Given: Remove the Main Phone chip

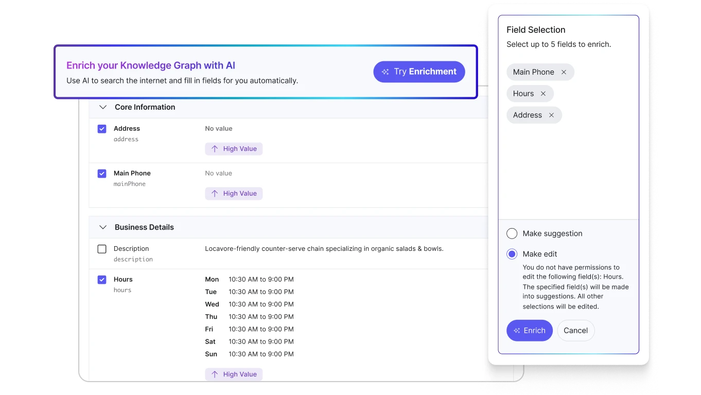Looking at the screenshot, I should (x=564, y=72).
